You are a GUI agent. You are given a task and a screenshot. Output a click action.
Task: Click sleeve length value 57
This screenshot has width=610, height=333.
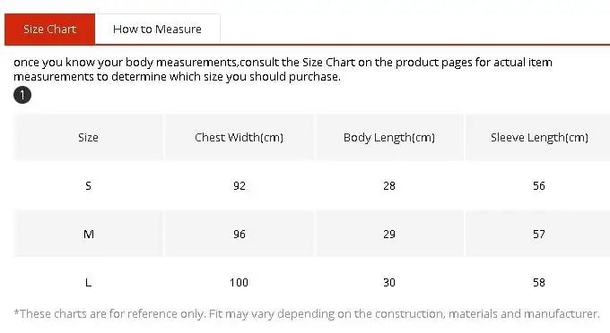pos(539,234)
